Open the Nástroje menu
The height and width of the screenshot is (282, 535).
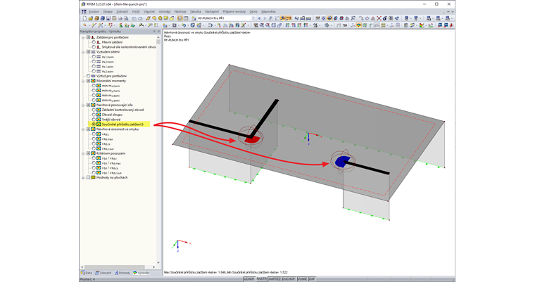click(x=180, y=11)
